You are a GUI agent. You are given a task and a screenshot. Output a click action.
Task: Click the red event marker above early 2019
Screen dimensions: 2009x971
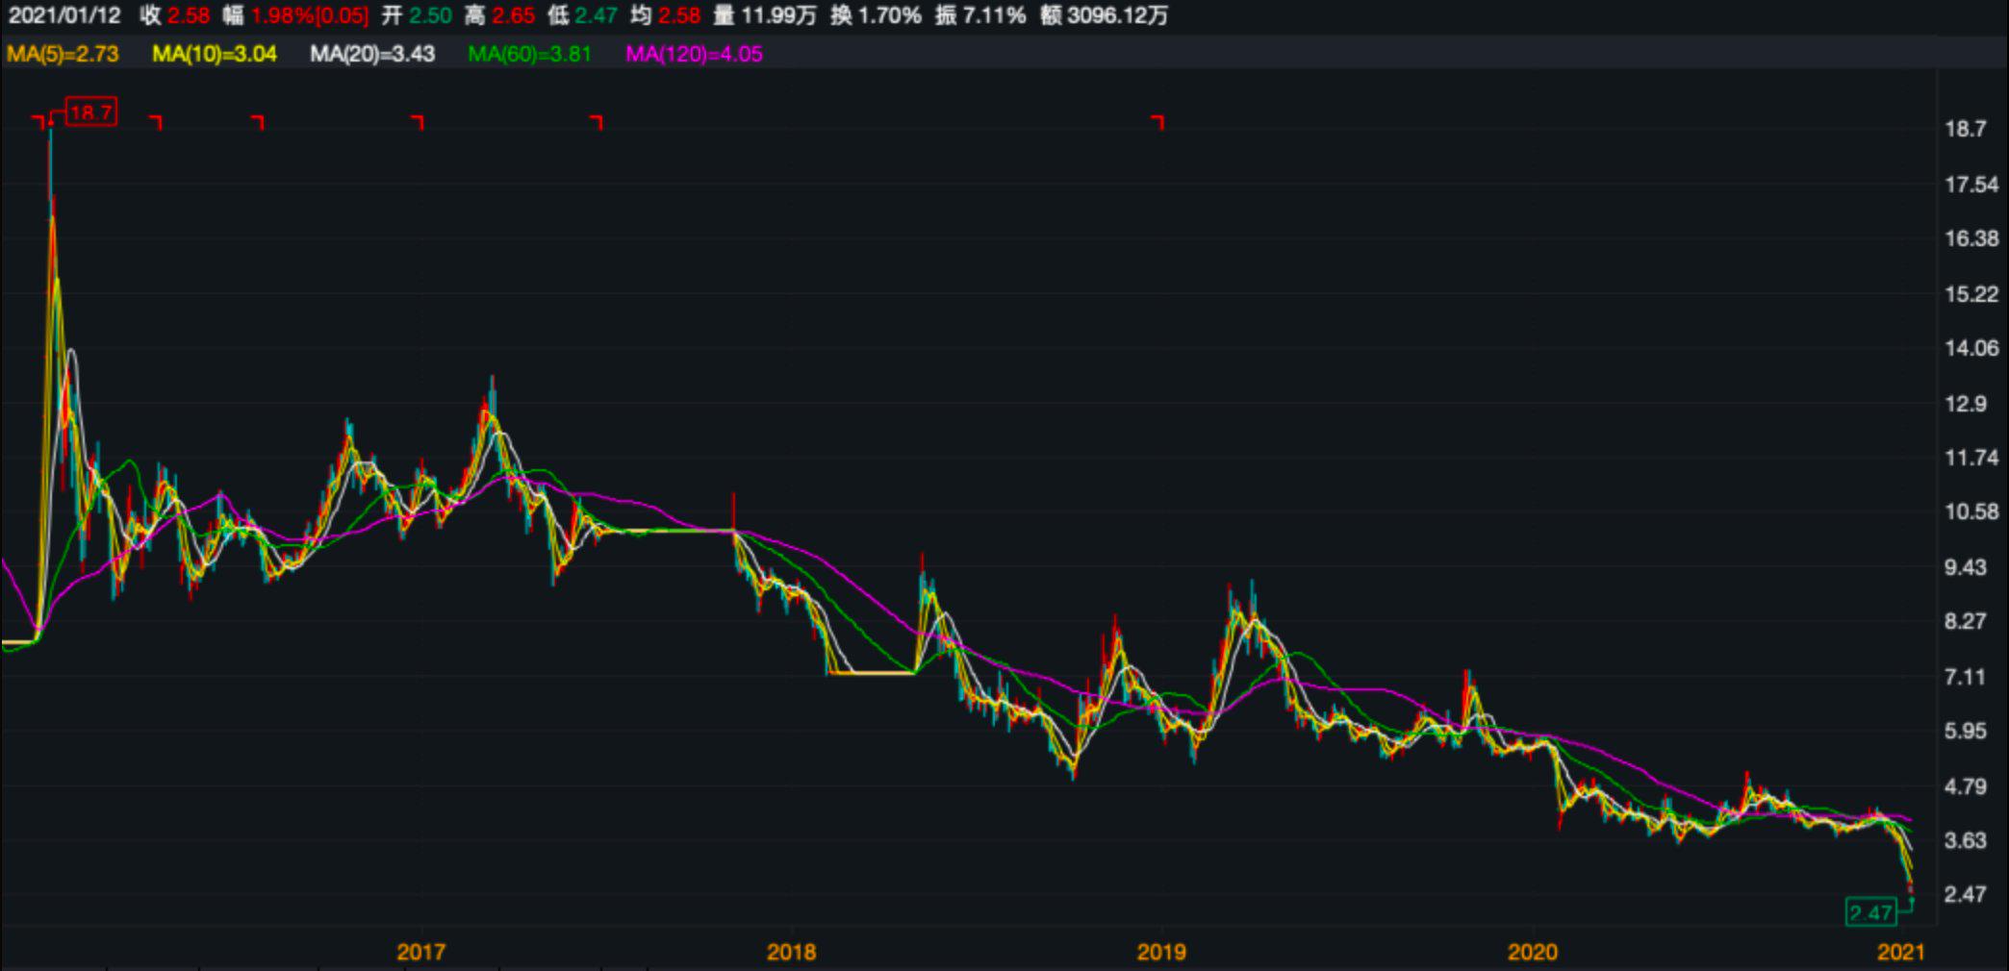[x=1158, y=121]
